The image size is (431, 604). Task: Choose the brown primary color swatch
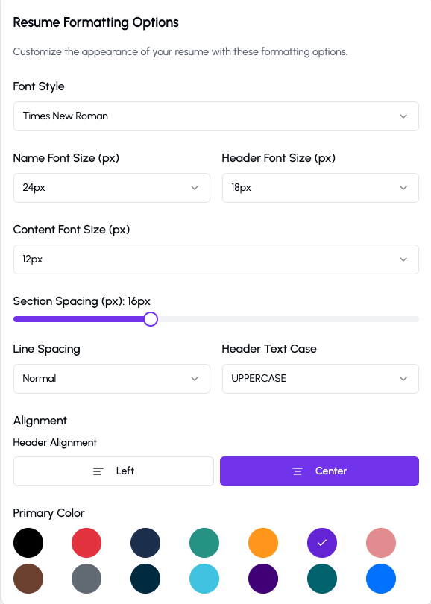click(x=28, y=579)
